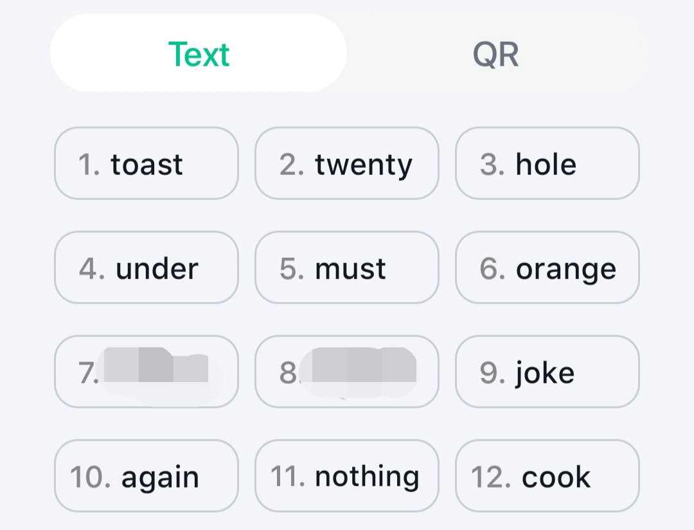Screen dimensions: 694x530
Task: Click the number label 5.
Action: pyautogui.click(x=292, y=269)
